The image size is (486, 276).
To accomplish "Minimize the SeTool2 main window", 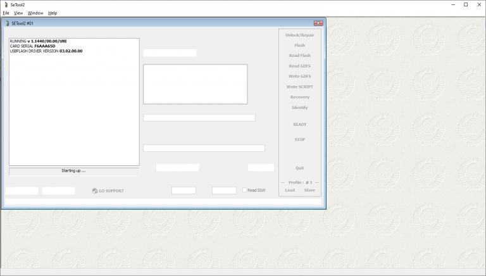I will click(453, 4).
